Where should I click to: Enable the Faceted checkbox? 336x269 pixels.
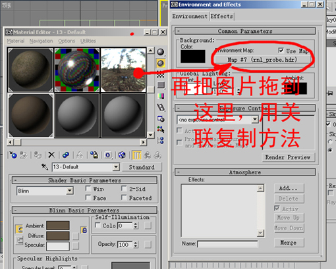tap(125, 198)
